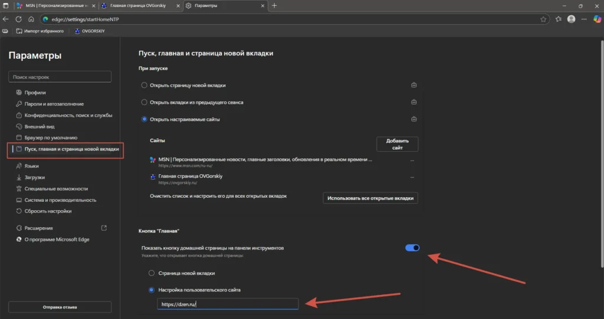The image size is (604, 319).
Task: Launch Copilot from the toolbar icon
Action: [x=597, y=19]
